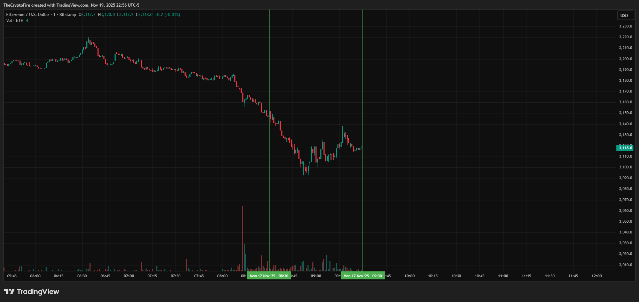Click the 11:00 time axis label
Viewport: 639px width, 302px height.
point(503,276)
